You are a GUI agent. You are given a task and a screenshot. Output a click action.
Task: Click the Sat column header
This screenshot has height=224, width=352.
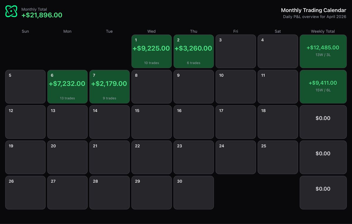[x=278, y=31]
